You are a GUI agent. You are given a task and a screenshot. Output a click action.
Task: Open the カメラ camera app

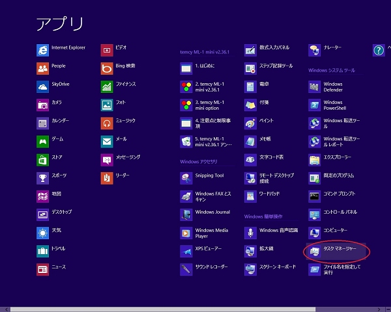(x=42, y=105)
